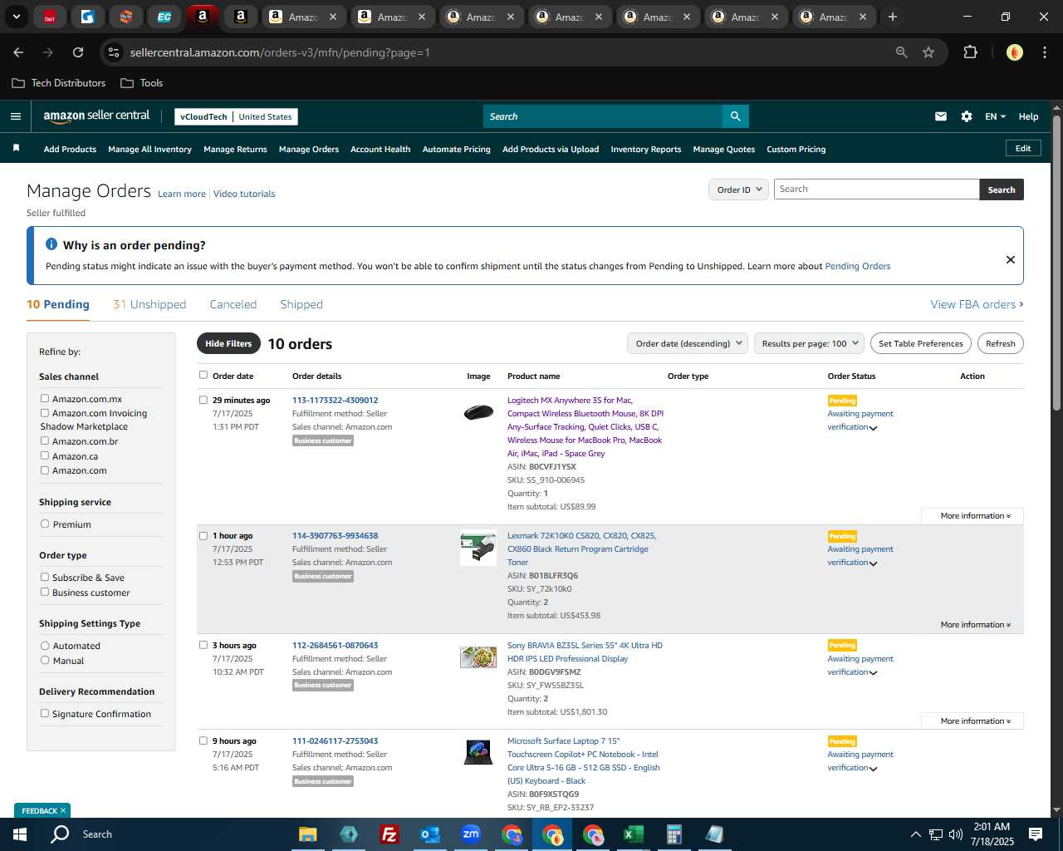
Task: Open the Seller Central hamburger menu
Action: tap(15, 116)
